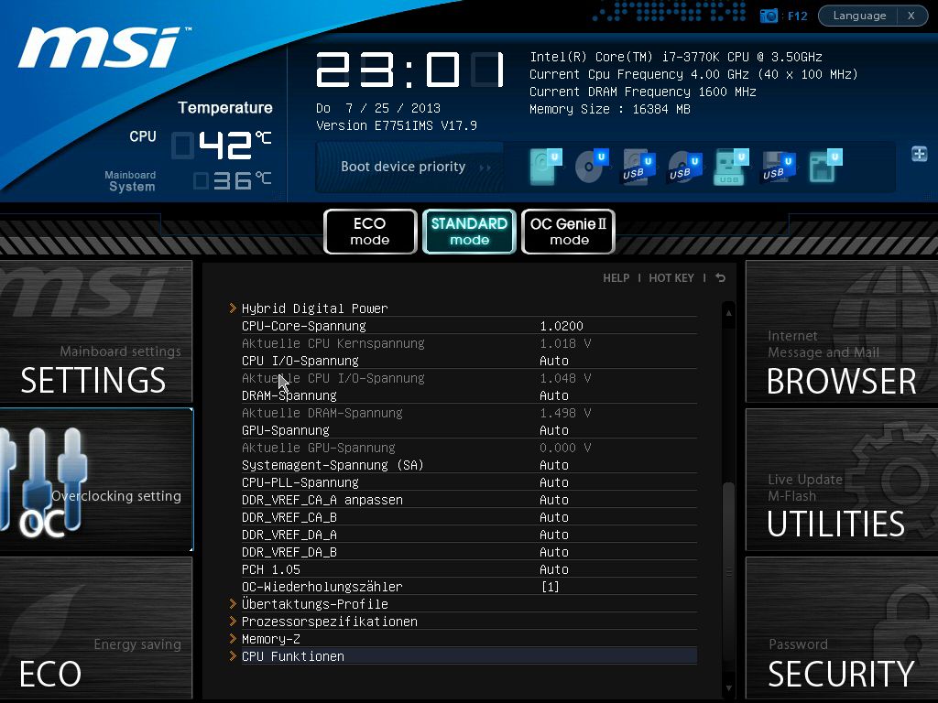Edit the CPU-Core-Spannung value 1.0200
Image resolution: width=938 pixels, height=703 pixels.
pos(562,326)
